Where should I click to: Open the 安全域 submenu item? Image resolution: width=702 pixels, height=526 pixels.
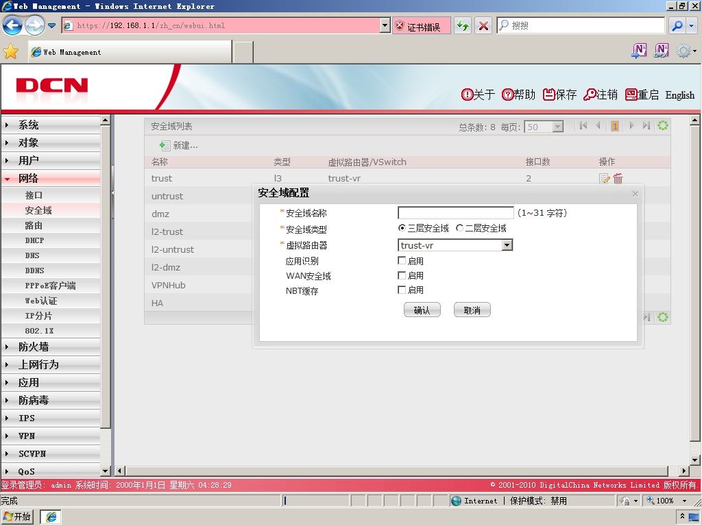[51, 210]
